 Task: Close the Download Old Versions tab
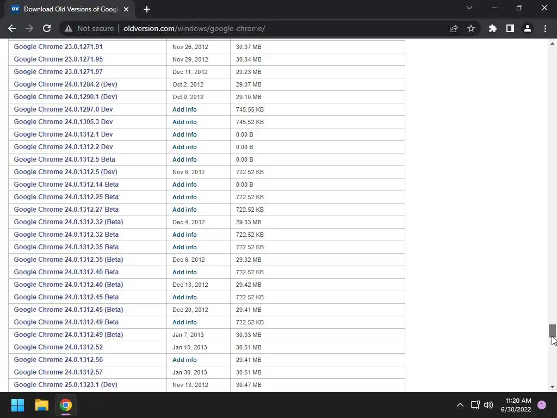126,9
